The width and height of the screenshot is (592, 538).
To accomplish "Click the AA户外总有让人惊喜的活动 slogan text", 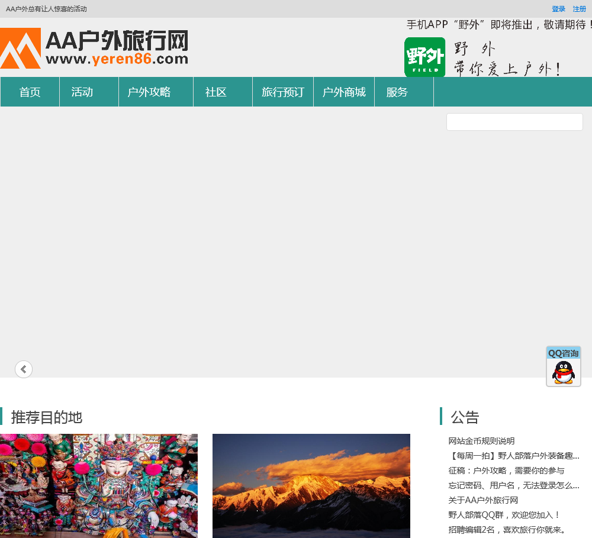I will coord(46,9).
